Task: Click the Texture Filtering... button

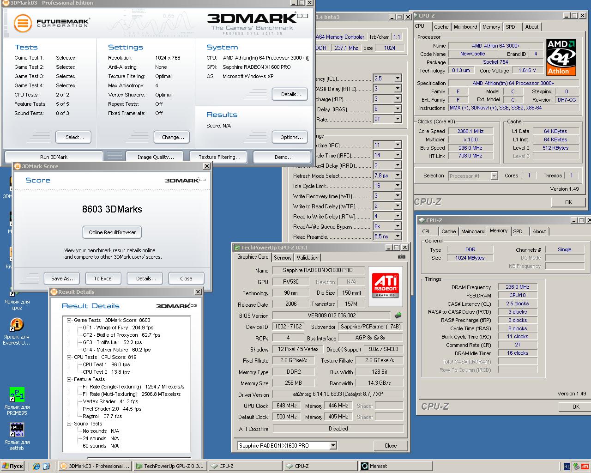Action: coord(219,157)
